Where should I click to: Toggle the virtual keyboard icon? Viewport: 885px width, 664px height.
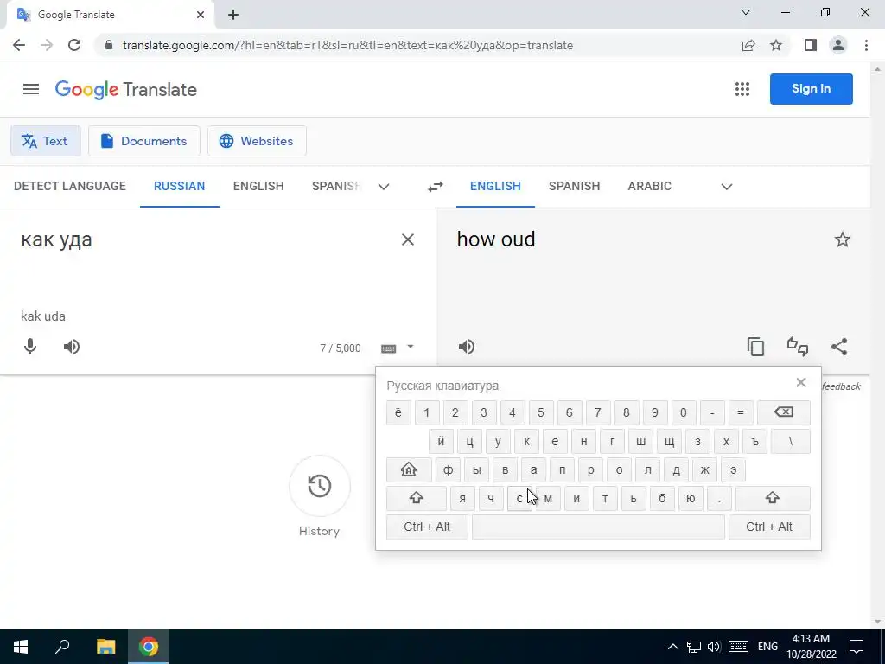pyautogui.click(x=388, y=348)
